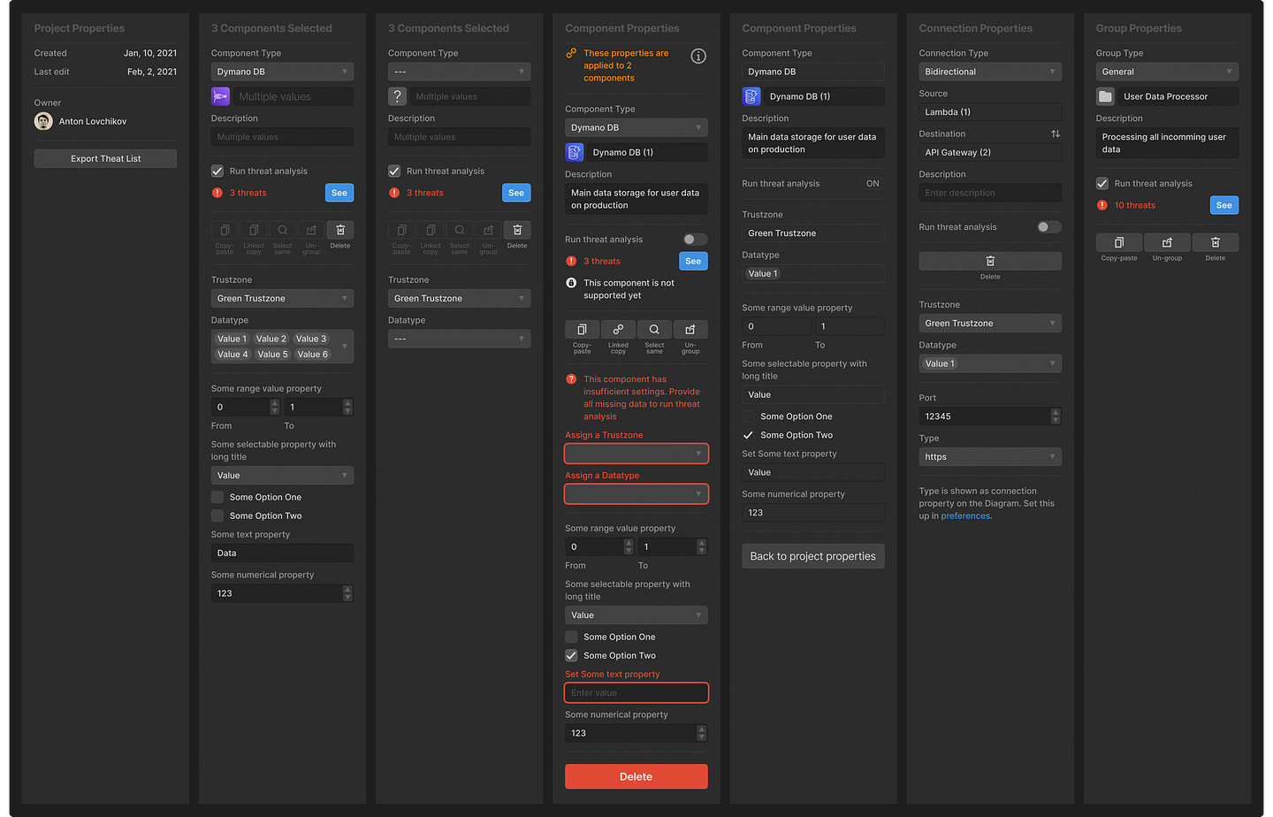Toggle Run threat analysis checkbox in Group Properties

(x=1102, y=183)
